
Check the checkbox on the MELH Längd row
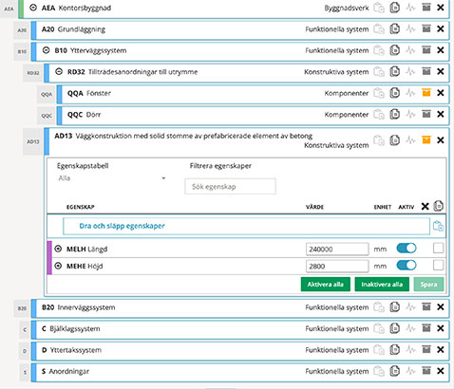coord(438,249)
